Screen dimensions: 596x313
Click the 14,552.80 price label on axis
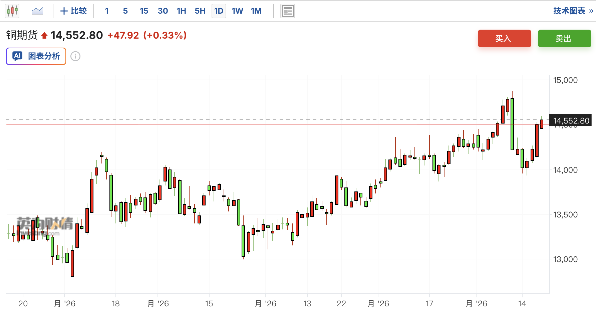pos(570,121)
